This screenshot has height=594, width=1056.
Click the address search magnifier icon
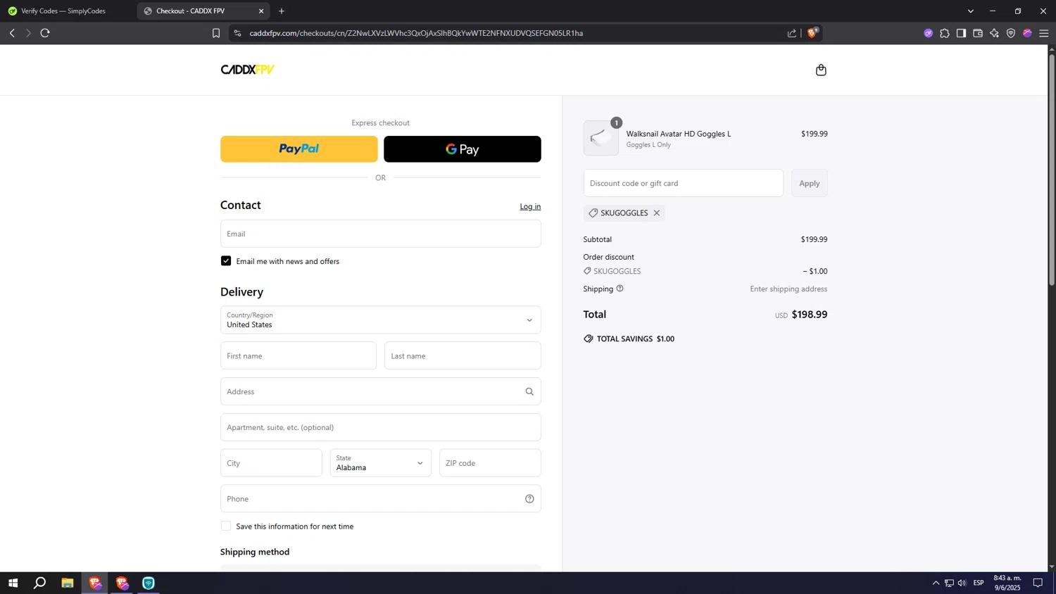pos(529,391)
